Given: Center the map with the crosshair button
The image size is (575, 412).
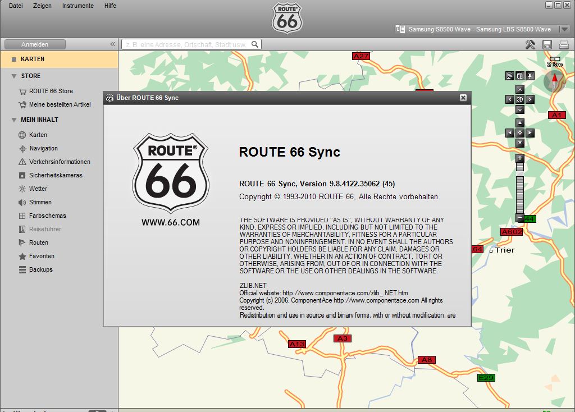Looking at the screenshot, I should pyautogui.click(x=519, y=133).
